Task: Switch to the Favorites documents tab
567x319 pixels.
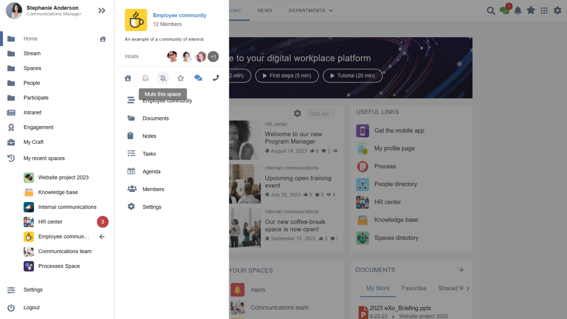Action: click(414, 288)
